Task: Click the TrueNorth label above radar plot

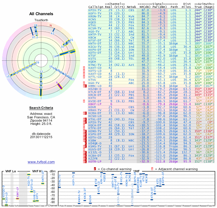Action: tap(41, 20)
